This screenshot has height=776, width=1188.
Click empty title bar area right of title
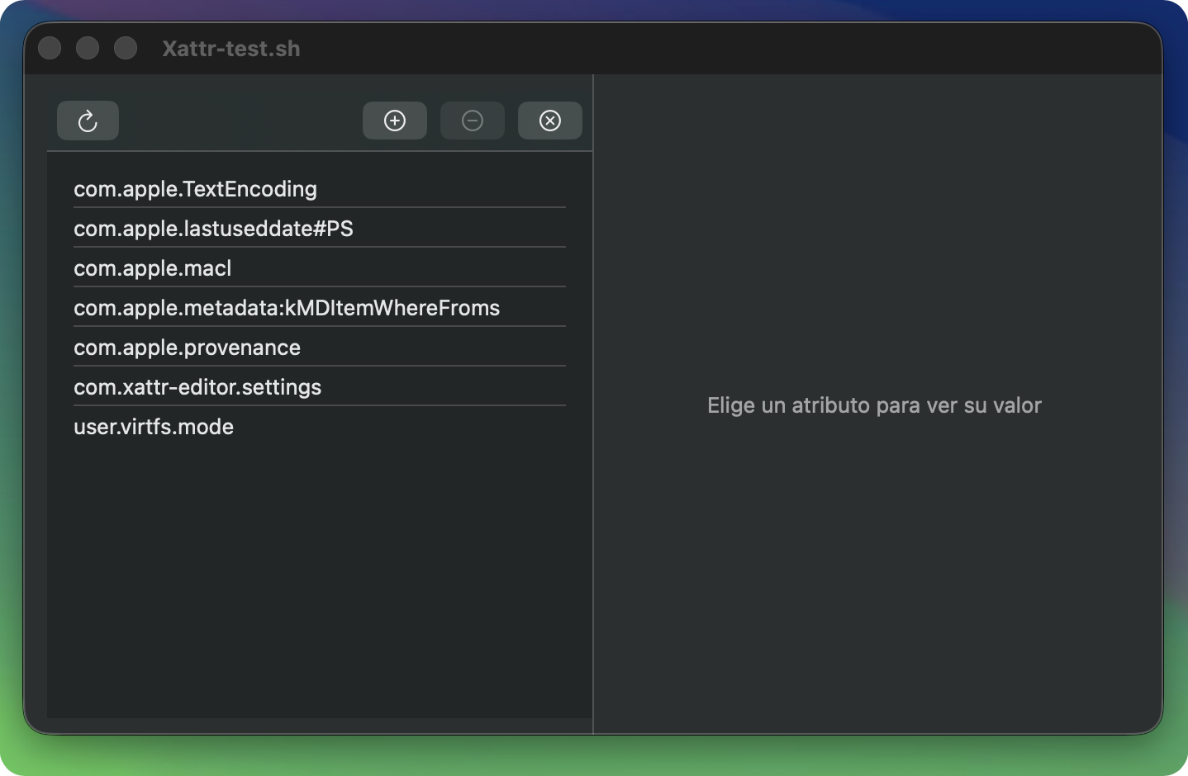[702, 49]
